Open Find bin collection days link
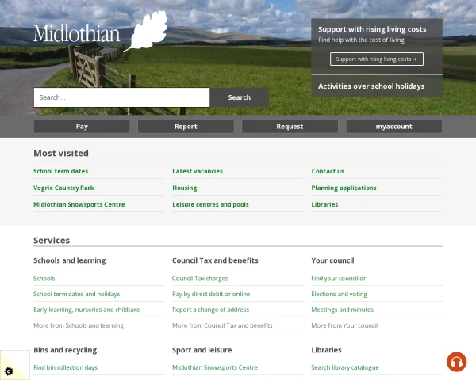Viewport: 476px width, 380px height. (x=65, y=367)
